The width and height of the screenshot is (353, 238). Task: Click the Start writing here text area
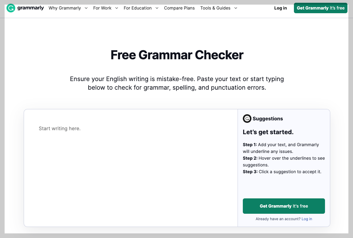pos(131,168)
